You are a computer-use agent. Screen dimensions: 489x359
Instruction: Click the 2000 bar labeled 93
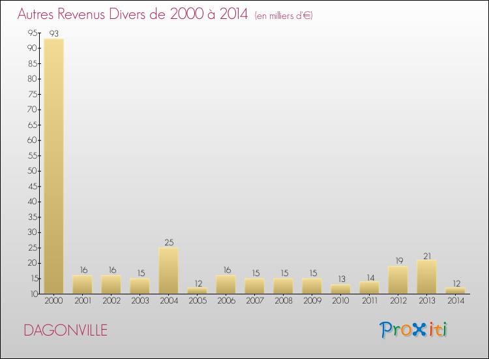pos(53,166)
